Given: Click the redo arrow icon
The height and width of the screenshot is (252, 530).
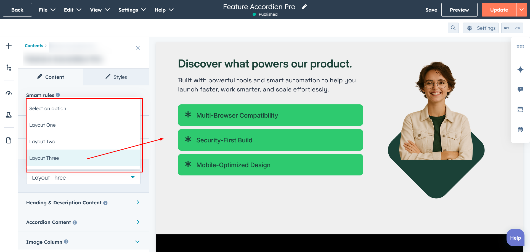Looking at the screenshot, I should [518, 28].
